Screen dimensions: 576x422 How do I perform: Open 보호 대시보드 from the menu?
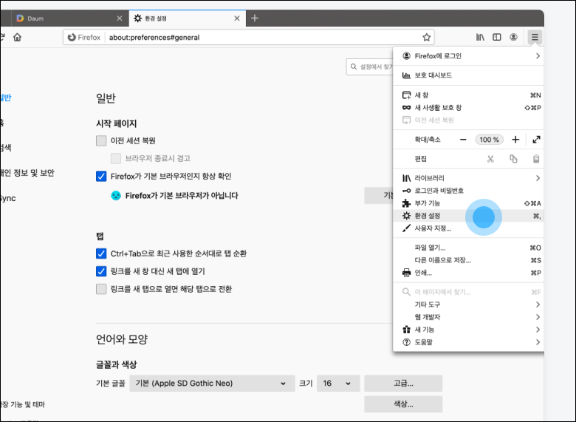[x=468, y=75]
